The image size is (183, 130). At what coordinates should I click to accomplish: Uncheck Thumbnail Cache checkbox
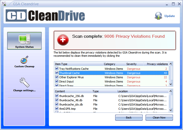[x=57, y=73]
